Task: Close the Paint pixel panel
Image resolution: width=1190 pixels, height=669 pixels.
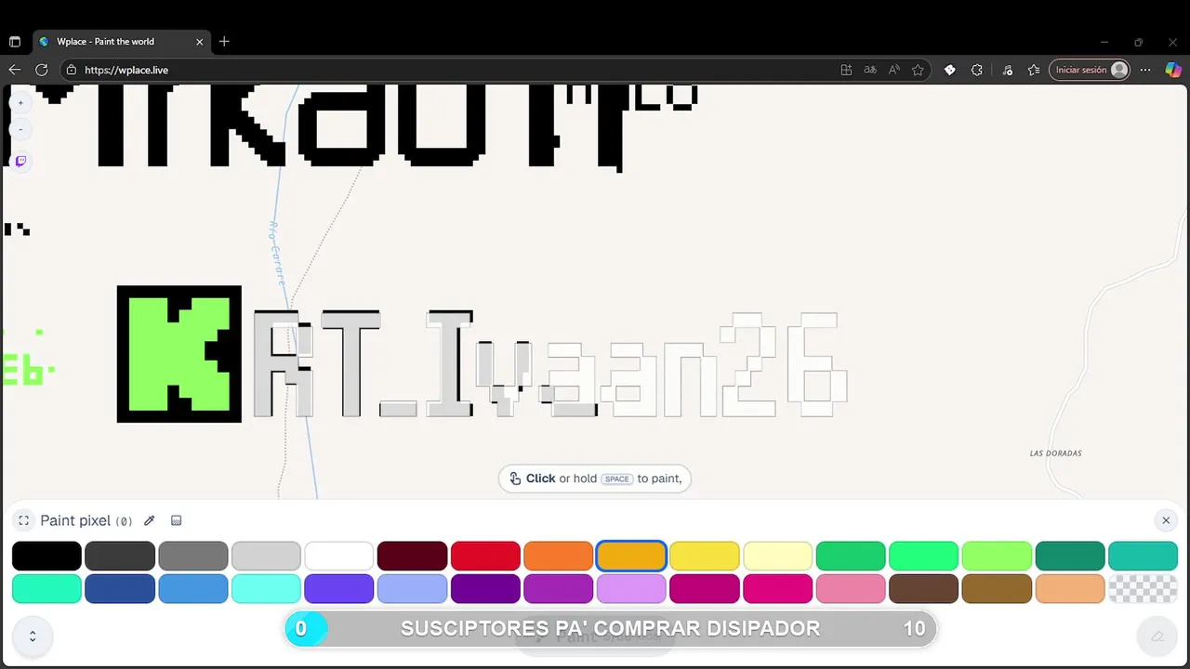Action: pyautogui.click(x=1166, y=520)
